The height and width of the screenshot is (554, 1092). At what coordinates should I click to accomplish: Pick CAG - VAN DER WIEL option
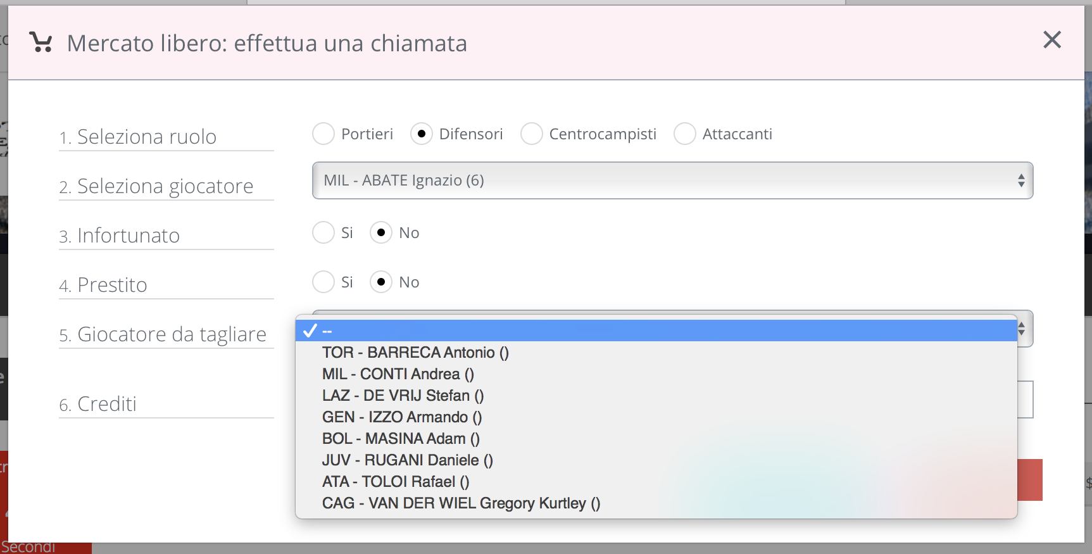(x=461, y=503)
